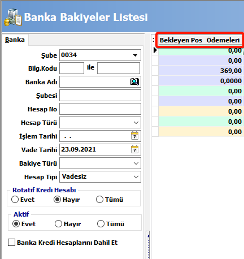244x259 pixels.
Task: Switch to the Banka tab
Action: click(x=15, y=40)
